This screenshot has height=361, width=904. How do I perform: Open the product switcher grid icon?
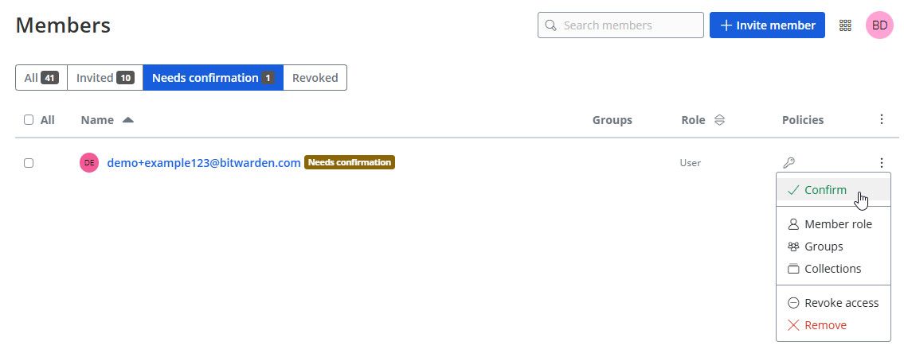point(845,25)
